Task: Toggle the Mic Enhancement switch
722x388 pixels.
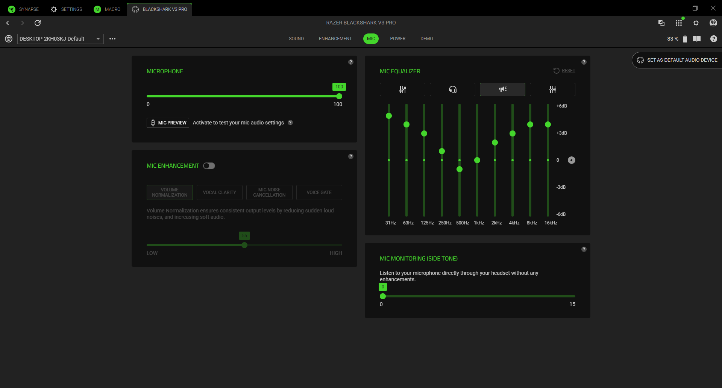Action: [x=209, y=166]
